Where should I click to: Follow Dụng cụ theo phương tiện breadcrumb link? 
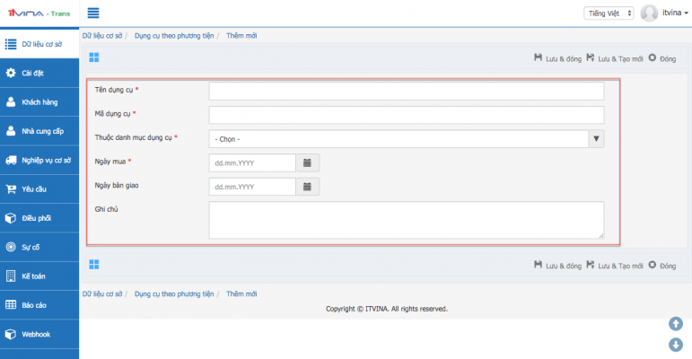click(x=174, y=35)
